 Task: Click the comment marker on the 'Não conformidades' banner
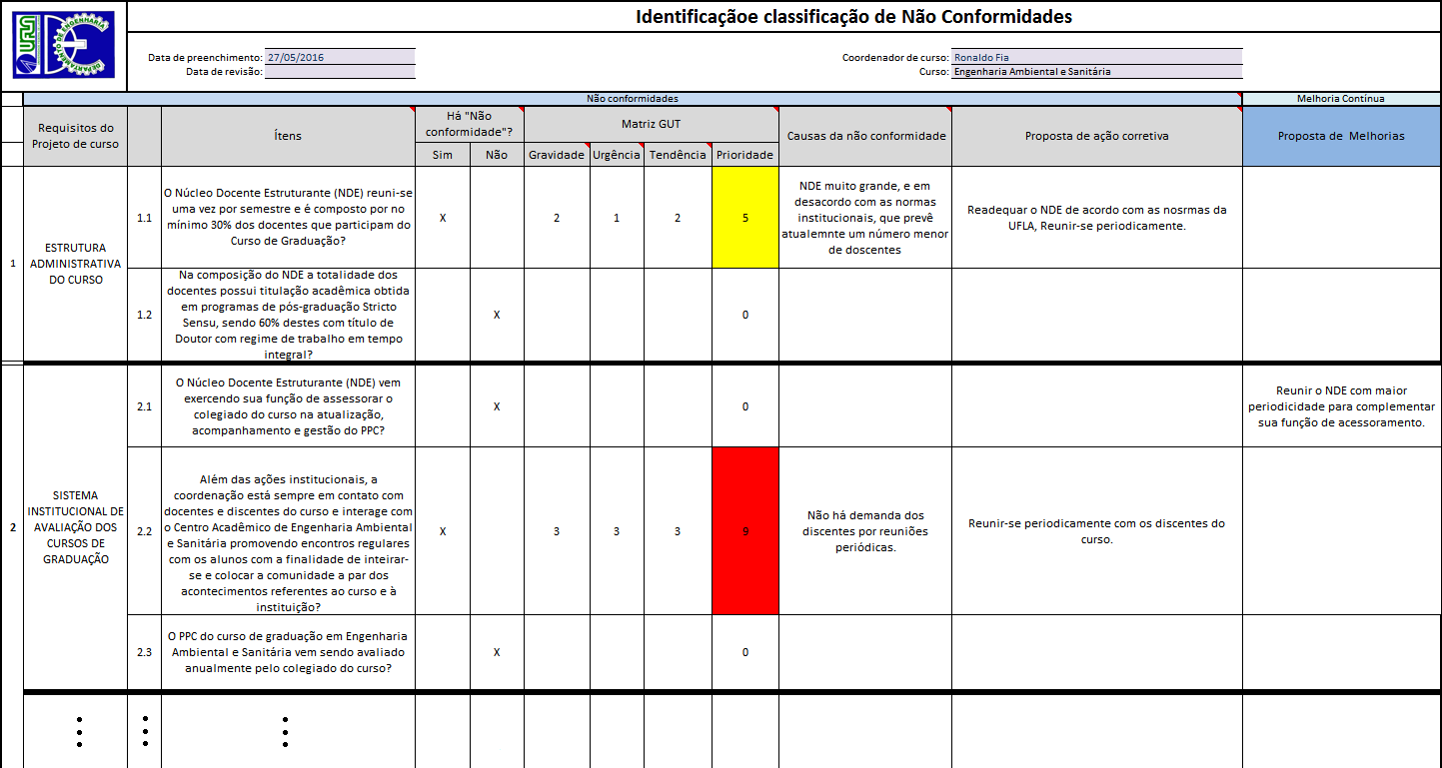click(1238, 96)
